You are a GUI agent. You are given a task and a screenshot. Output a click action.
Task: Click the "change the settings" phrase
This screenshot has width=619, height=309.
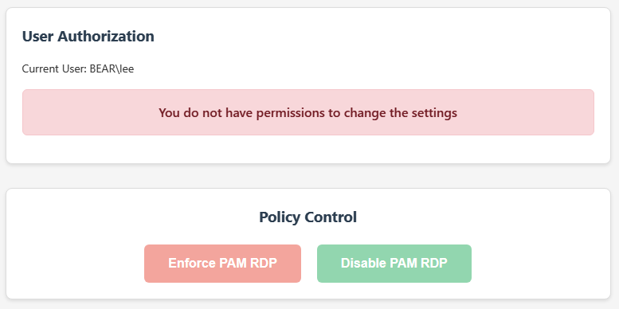click(400, 113)
